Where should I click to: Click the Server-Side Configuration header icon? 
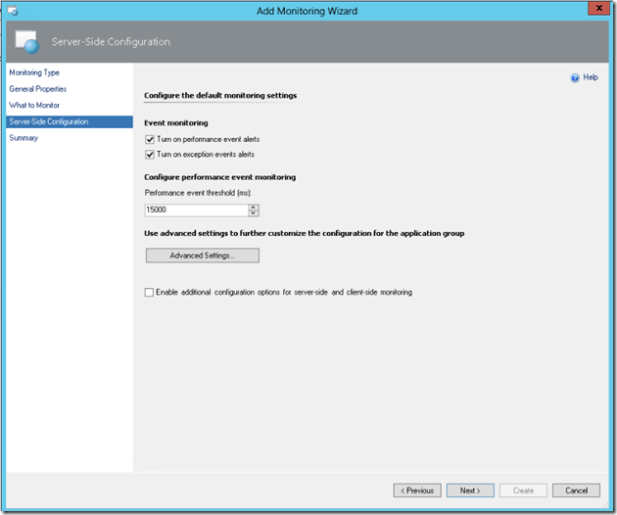26,42
